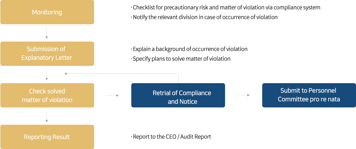
Task: Click the right arrow before Retrial of Compliance
Action: tap(113, 95)
